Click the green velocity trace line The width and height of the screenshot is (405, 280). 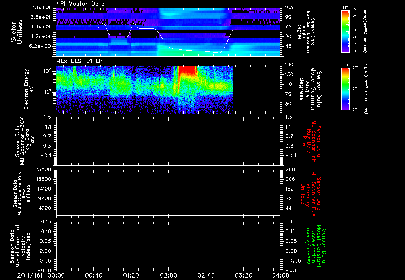[x=168, y=251]
